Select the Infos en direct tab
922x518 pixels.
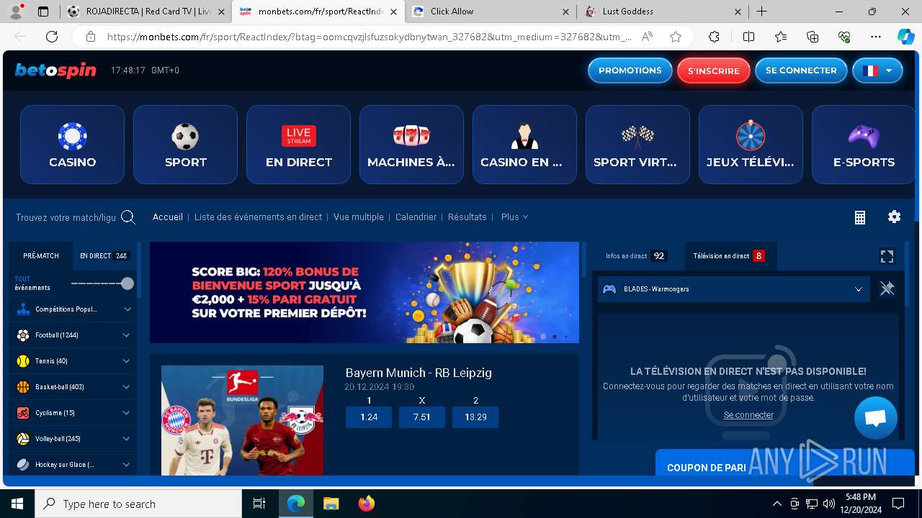pyautogui.click(x=635, y=256)
